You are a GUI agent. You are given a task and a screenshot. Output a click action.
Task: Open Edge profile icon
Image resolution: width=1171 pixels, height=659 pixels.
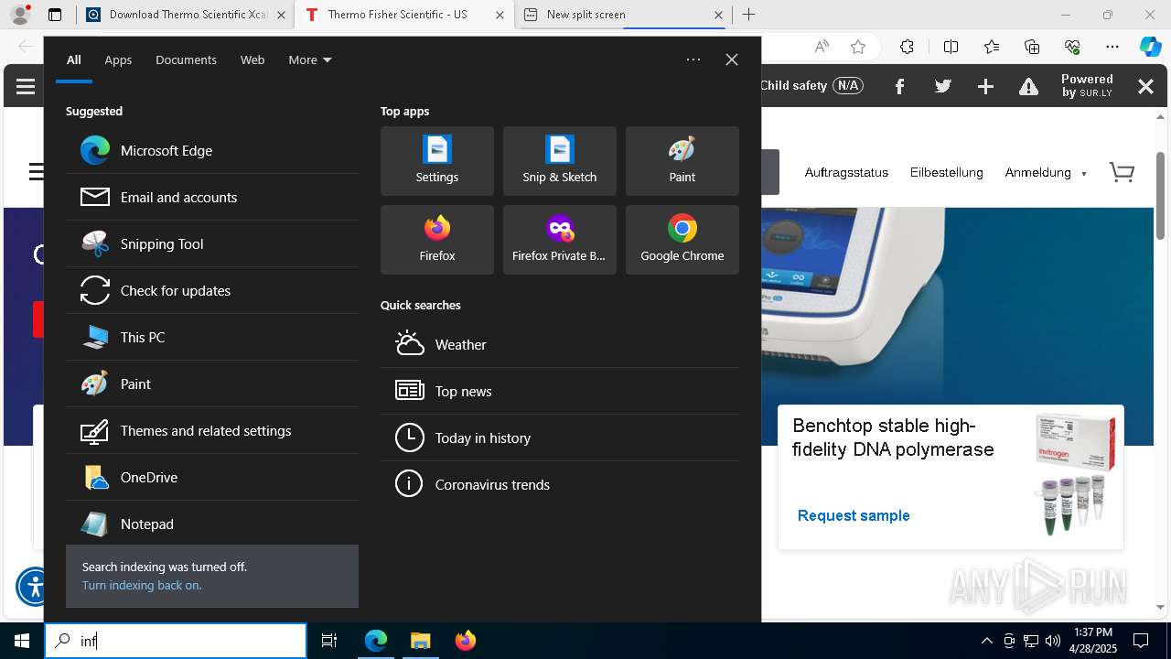point(20,15)
